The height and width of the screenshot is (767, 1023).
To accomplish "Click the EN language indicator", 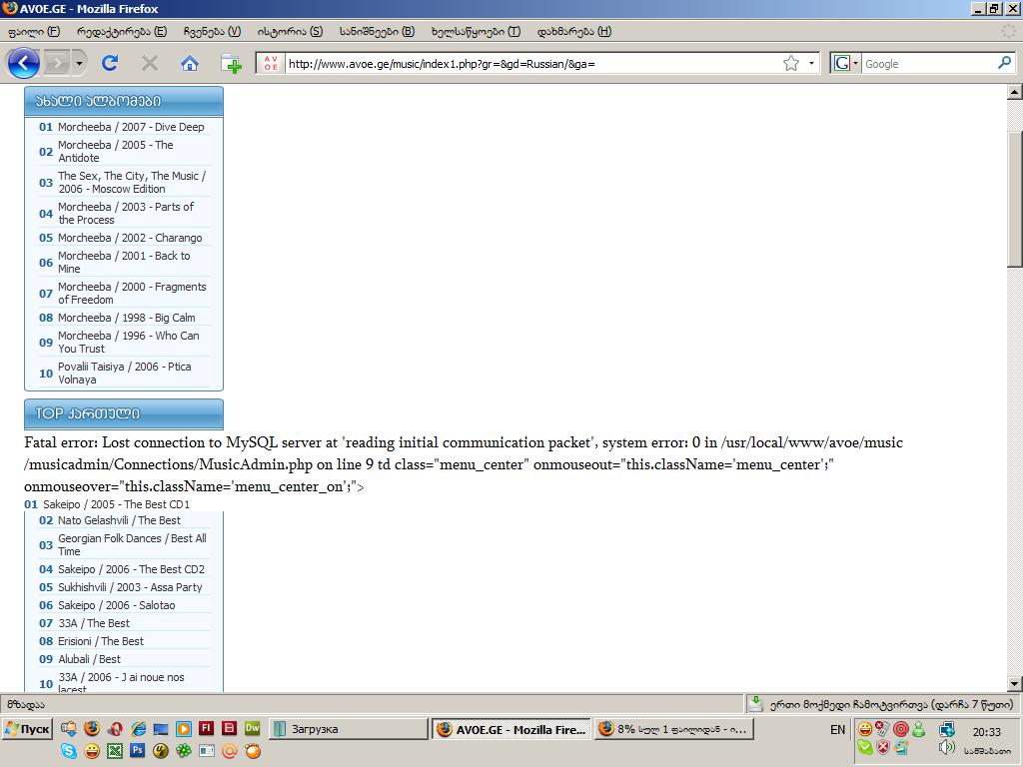I will click(x=838, y=730).
